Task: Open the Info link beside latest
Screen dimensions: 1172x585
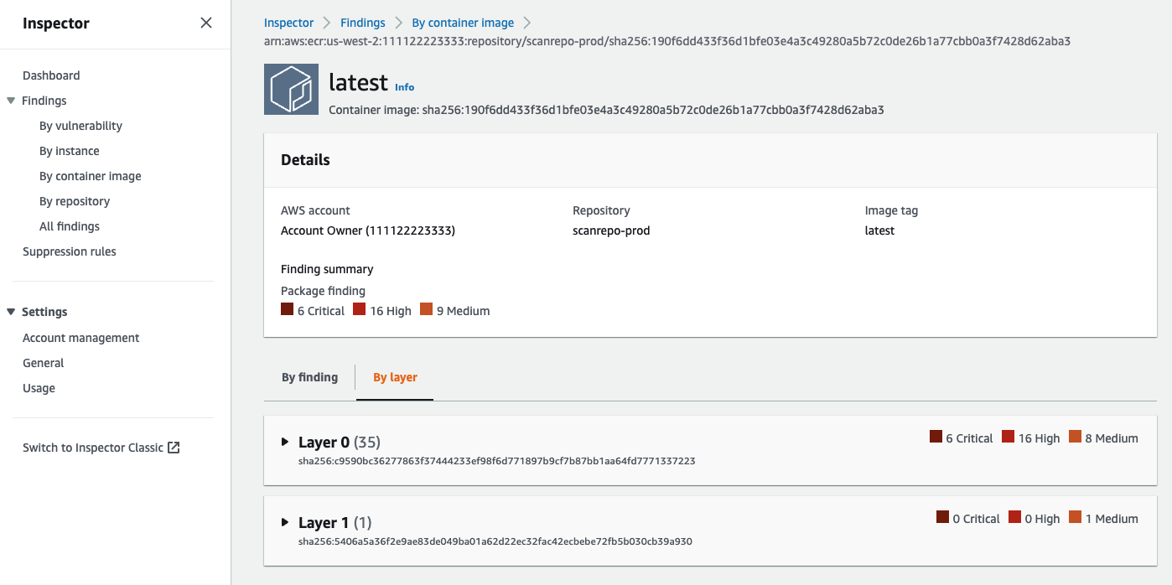Action: pyautogui.click(x=405, y=87)
